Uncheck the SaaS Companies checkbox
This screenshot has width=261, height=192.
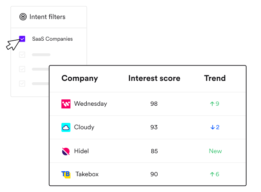click(22, 39)
